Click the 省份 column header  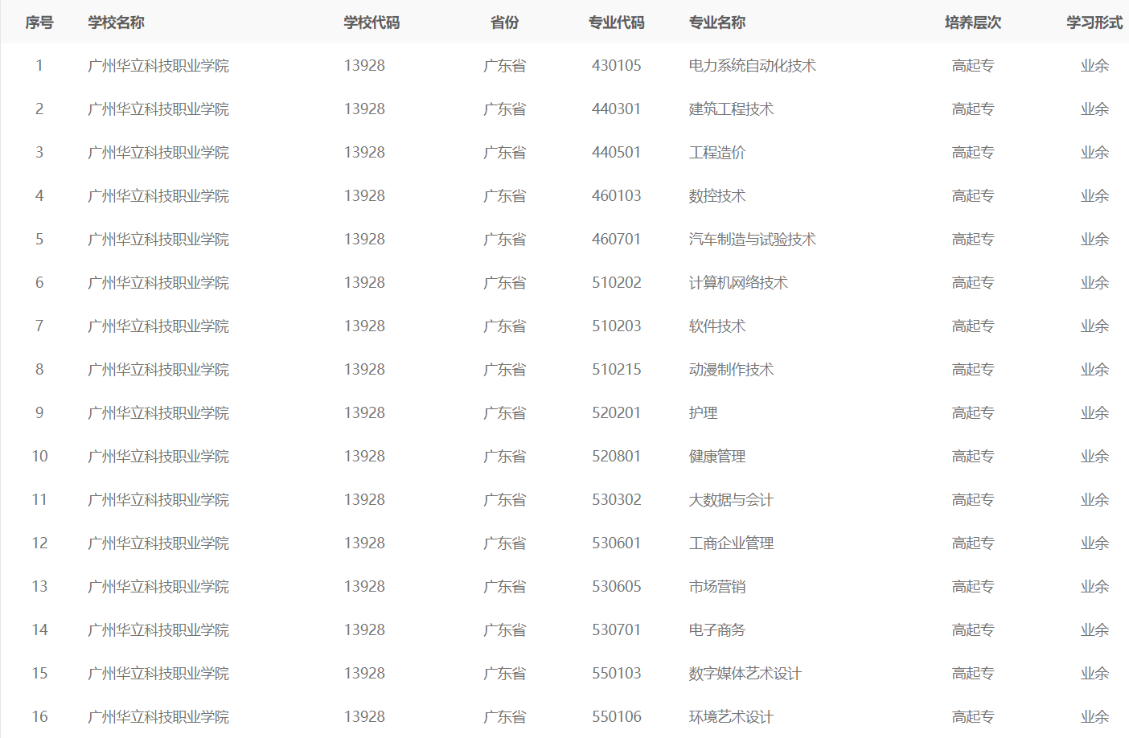[505, 23]
